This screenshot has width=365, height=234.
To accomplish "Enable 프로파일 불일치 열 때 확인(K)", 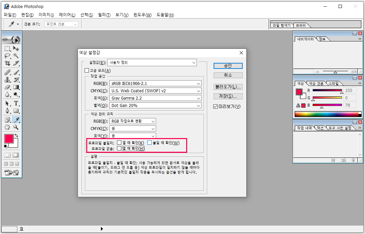I will pyautogui.click(x=119, y=142).
